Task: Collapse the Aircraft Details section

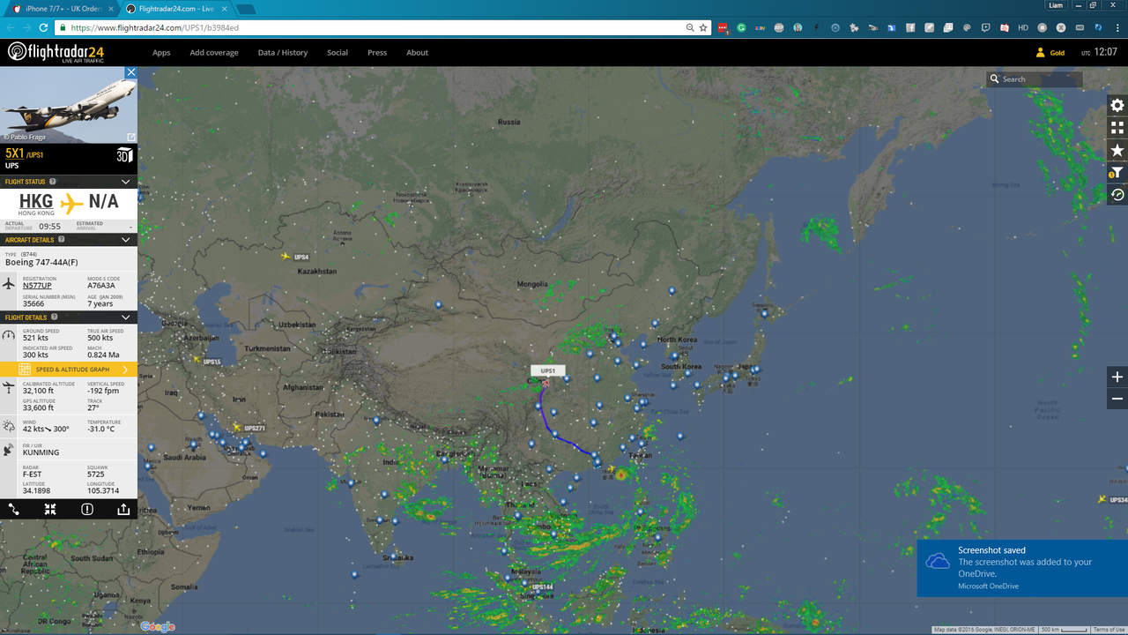Action: tap(125, 240)
